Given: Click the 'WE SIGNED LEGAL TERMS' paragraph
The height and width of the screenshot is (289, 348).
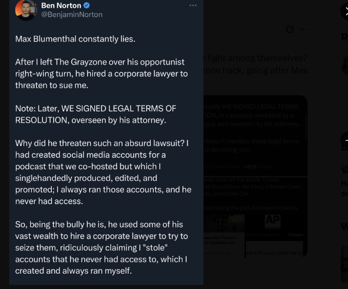Looking at the screenshot, I should pyautogui.click(x=96, y=114).
